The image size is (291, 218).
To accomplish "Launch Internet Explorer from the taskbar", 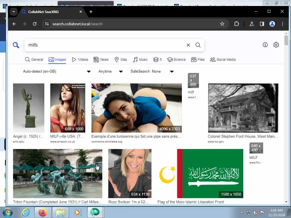I will coord(25,212).
